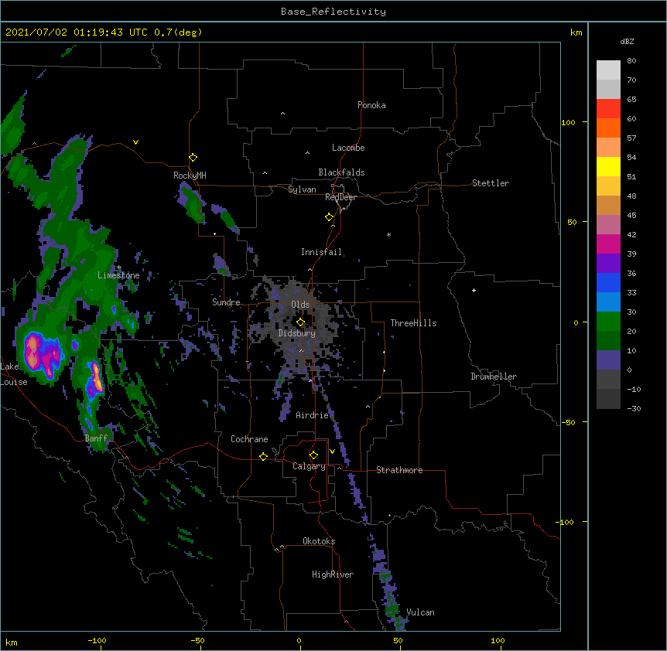The height and width of the screenshot is (651, 667).
Task: Pick the bright green 20–30 dBZ legend swatch
Action: click(608, 322)
